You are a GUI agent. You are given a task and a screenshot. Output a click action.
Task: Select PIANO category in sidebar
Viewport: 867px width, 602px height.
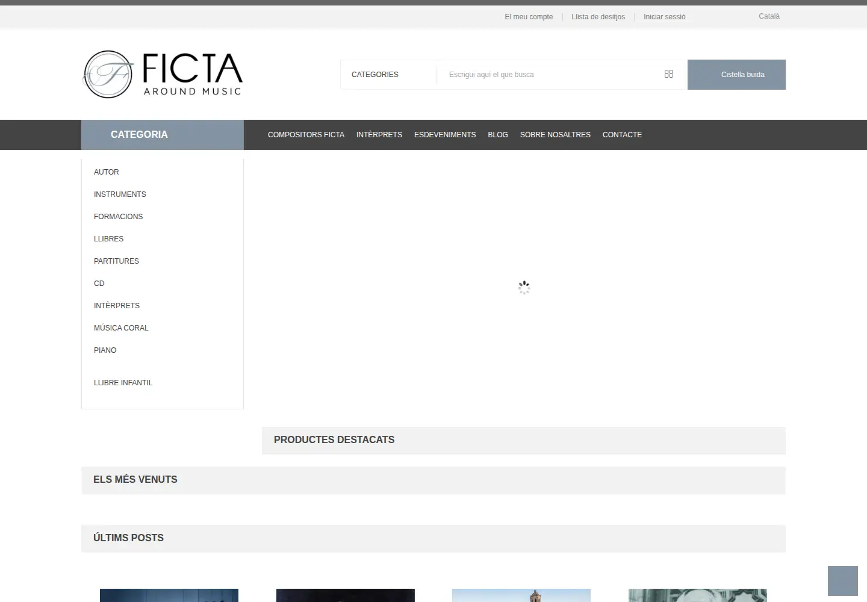pyautogui.click(x=105, y=350)
